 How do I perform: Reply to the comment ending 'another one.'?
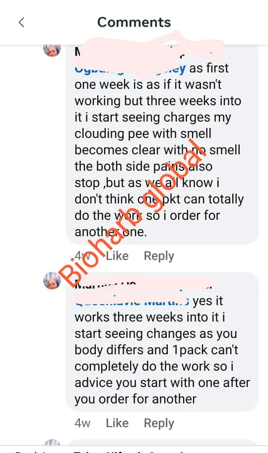click(x=159, y=256)
